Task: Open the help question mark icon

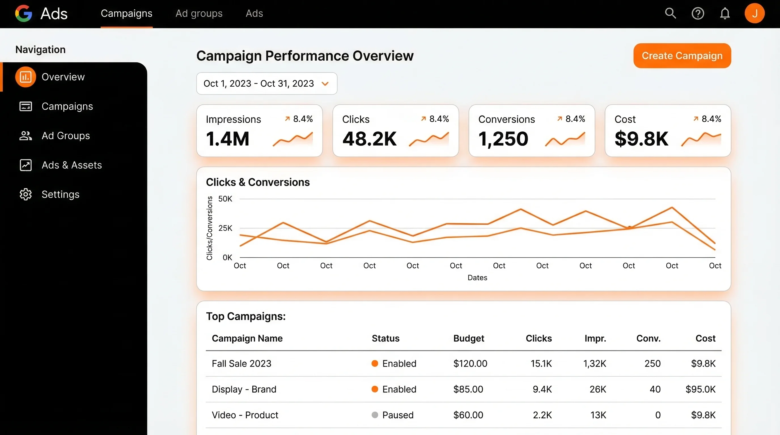Action: click(698, 14)
